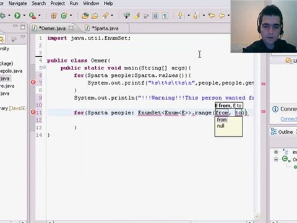Viewport: 297px width, 223px height.
Task: Open the Help menu
Action: pos(108,4)
